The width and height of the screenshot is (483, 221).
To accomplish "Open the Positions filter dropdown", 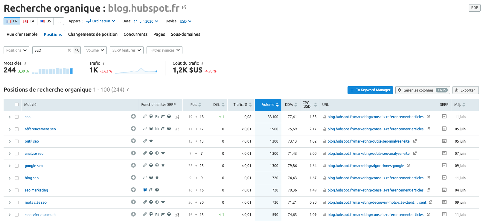I will pos(16,50).
